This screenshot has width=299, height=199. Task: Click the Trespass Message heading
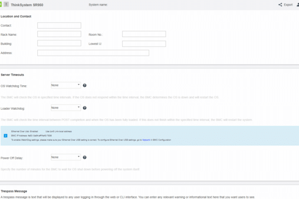click(14, 191)
